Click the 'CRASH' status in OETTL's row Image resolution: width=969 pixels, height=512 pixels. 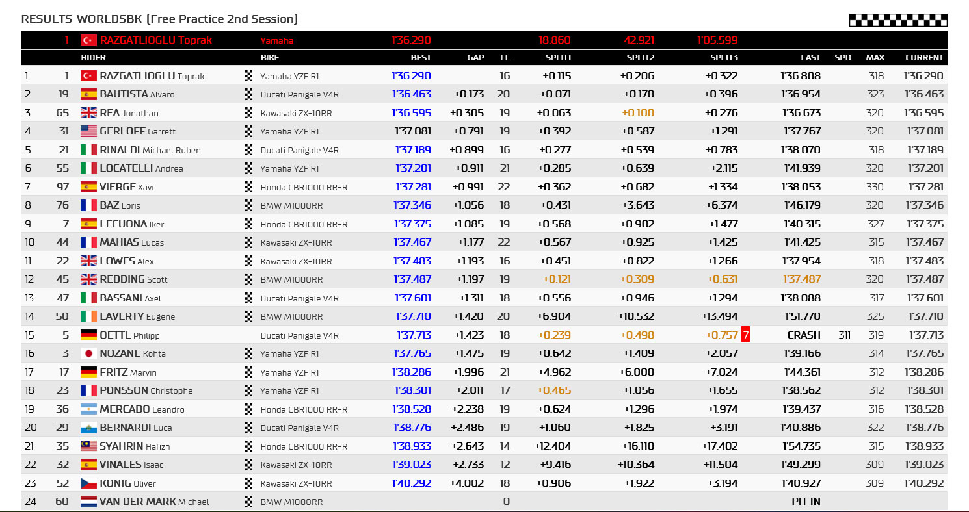tap(804, 335)
